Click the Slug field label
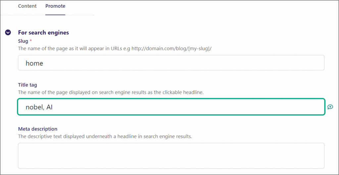The height and width of the screenshot is (175, 339). 23,41
